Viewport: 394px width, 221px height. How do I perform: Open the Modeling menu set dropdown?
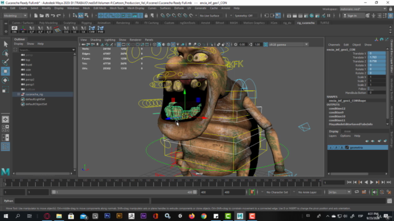point(15,15)
